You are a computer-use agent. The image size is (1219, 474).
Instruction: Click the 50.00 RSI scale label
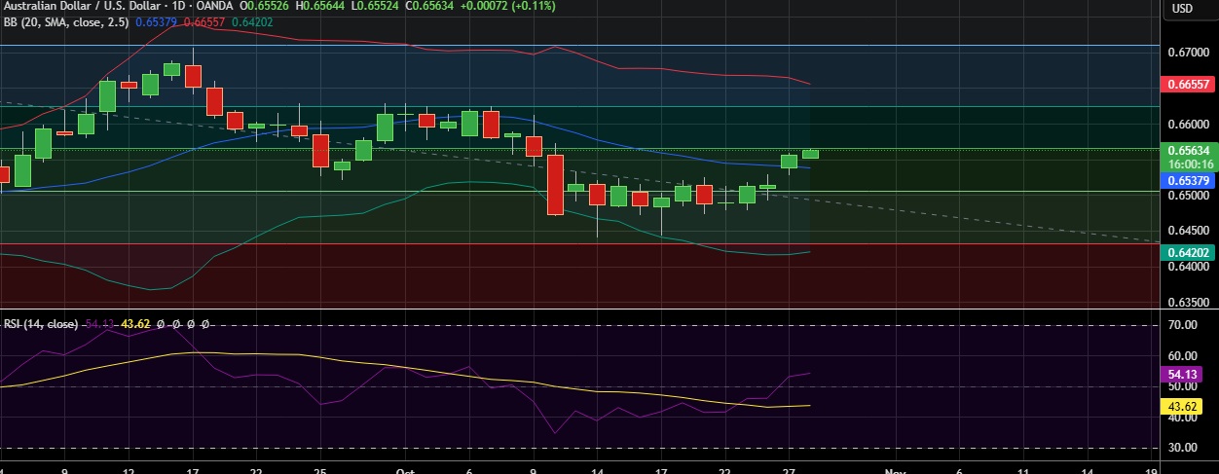(x=1182, y=387)
